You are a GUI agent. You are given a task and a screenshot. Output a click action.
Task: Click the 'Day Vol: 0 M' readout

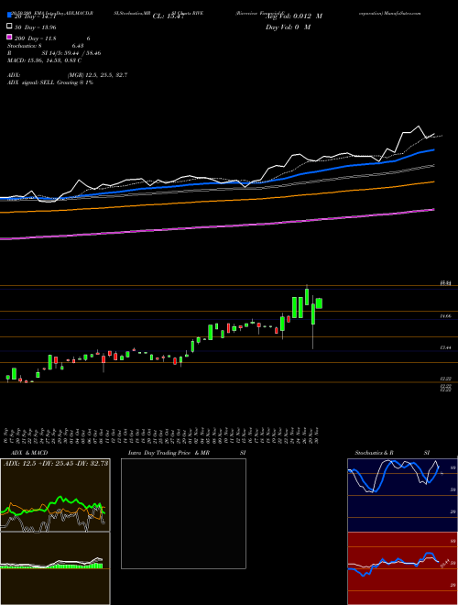(x=288, y=27)
